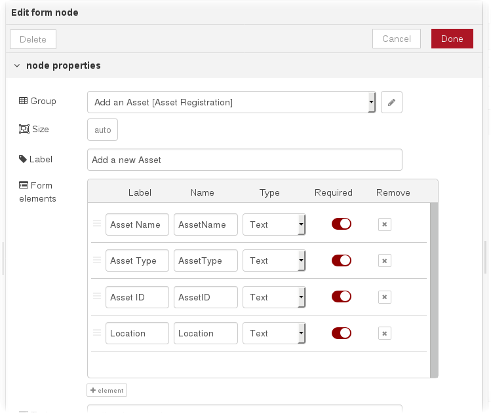Cancel editing the form node
Image resolution: width=491 pixels, height=413 pixels.
tap(396, 39)
